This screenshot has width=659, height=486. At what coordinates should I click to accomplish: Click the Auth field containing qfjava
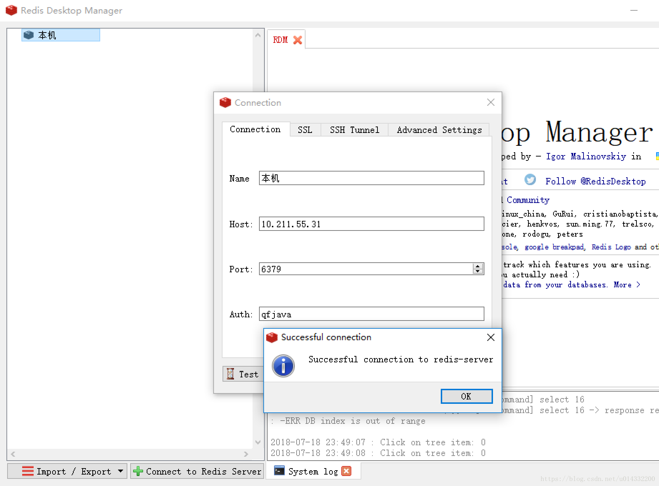pos(371,314)
